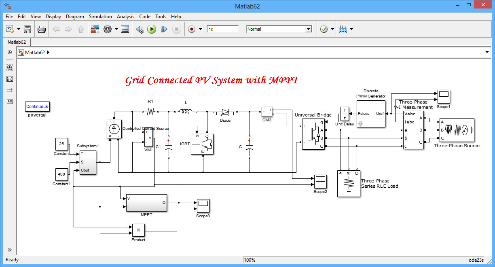
Task: Toggle Fit to View in left palette
Action: click(10, 79)
